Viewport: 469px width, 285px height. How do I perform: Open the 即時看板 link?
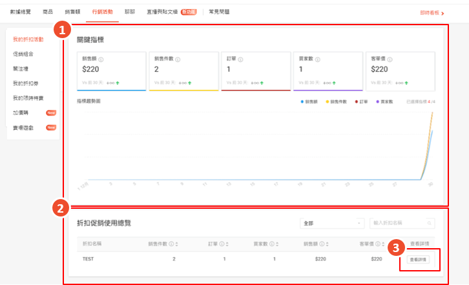(x=432, y=12)
